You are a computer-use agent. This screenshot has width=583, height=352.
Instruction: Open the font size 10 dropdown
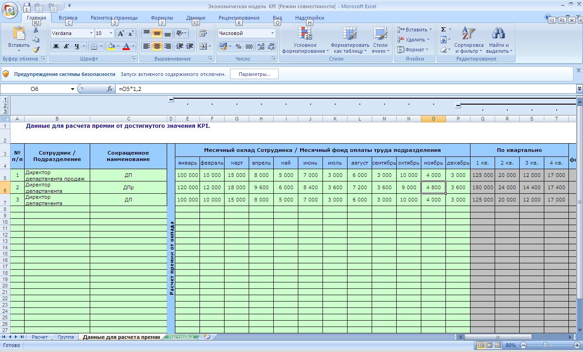pos(111,33)
